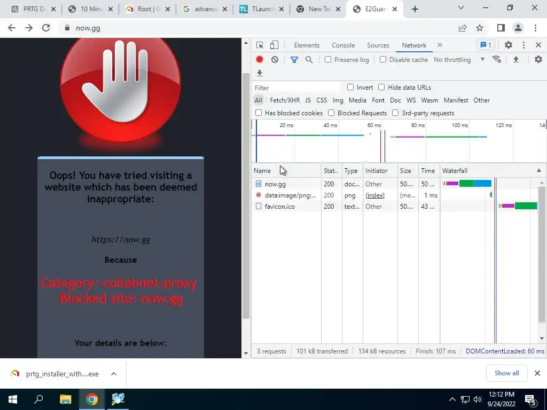Click Show all downloads button
This screenshot has height=410, width=547.
click(x=506, y=373)
